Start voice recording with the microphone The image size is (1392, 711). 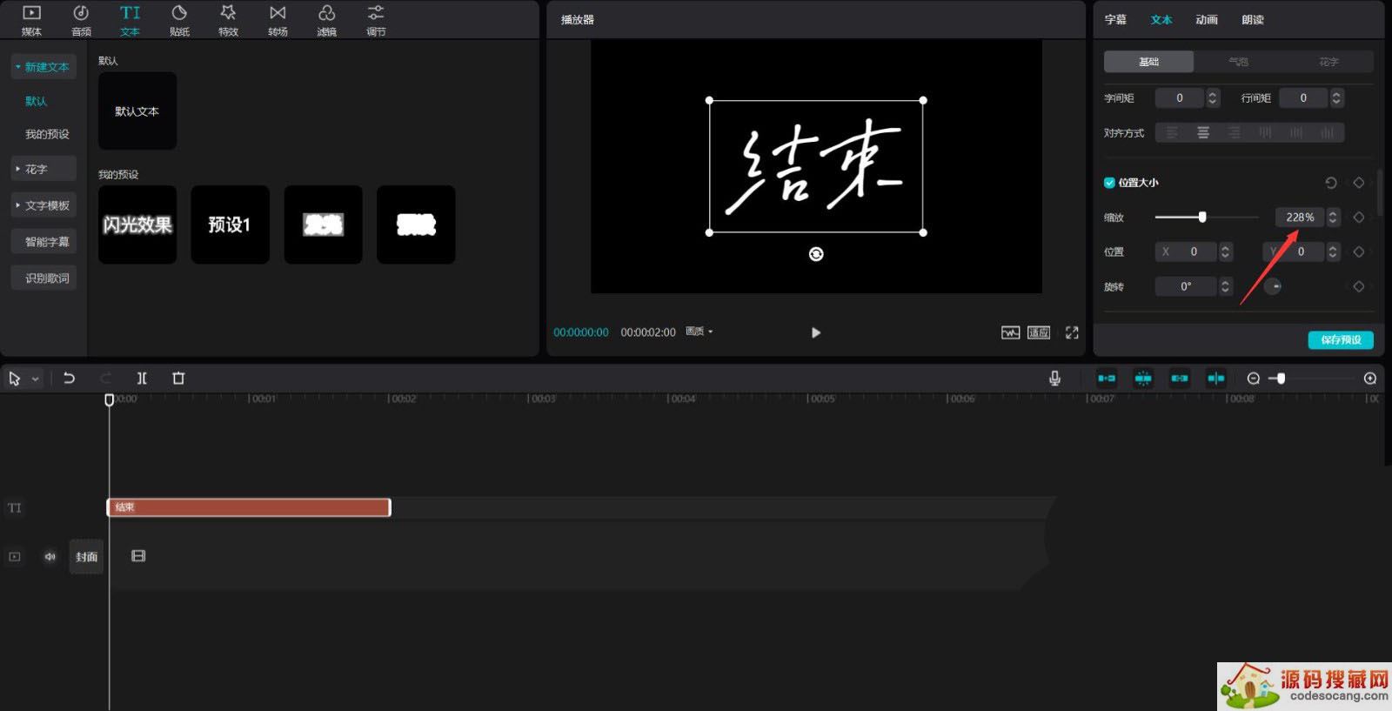[1054, 379]
